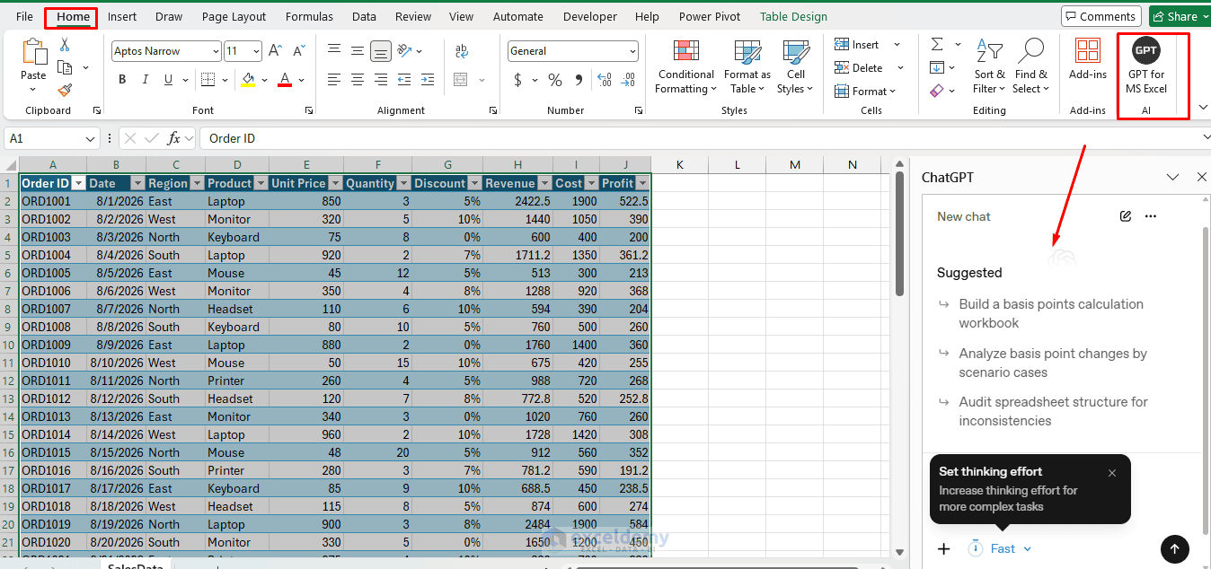Screen dimensions: 1211x569
Task: Click Top Align icon
Action: (334, 51)
